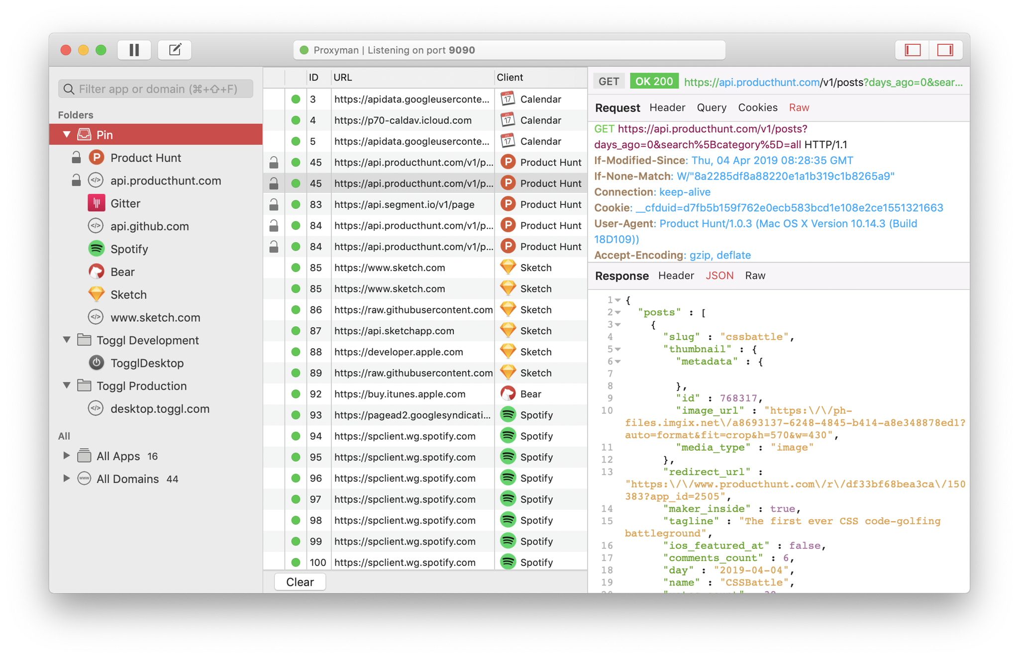Collapse the Pin folder triangle
The image size is (1019, 658).
pyautogui.click(x=67, y=134)
